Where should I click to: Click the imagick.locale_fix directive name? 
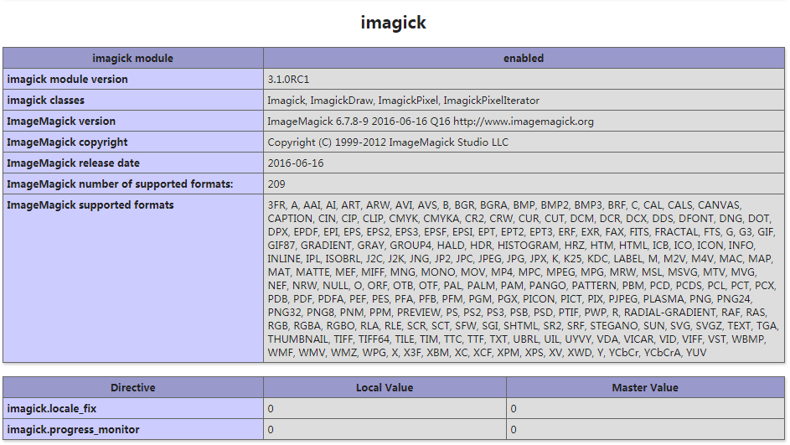53,409
